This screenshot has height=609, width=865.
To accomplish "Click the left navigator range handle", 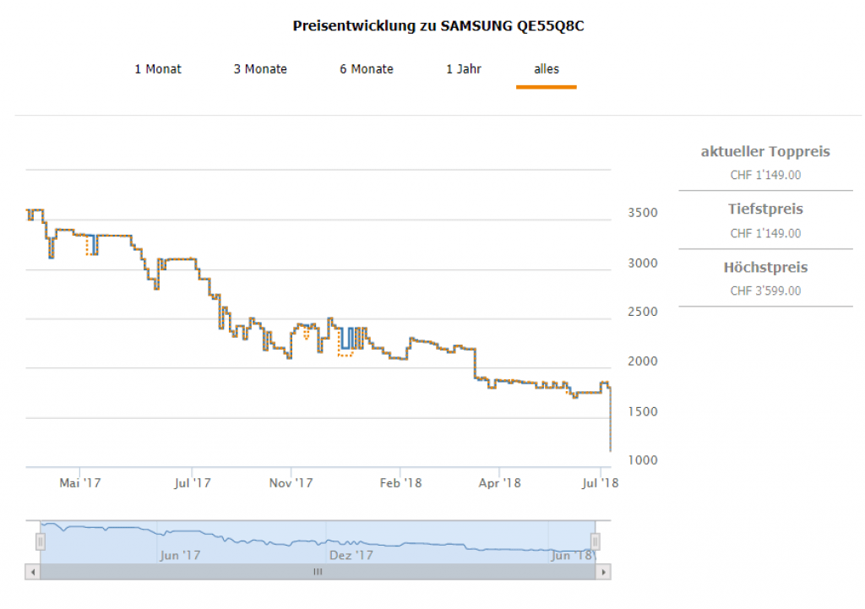I will click(40, 541).
